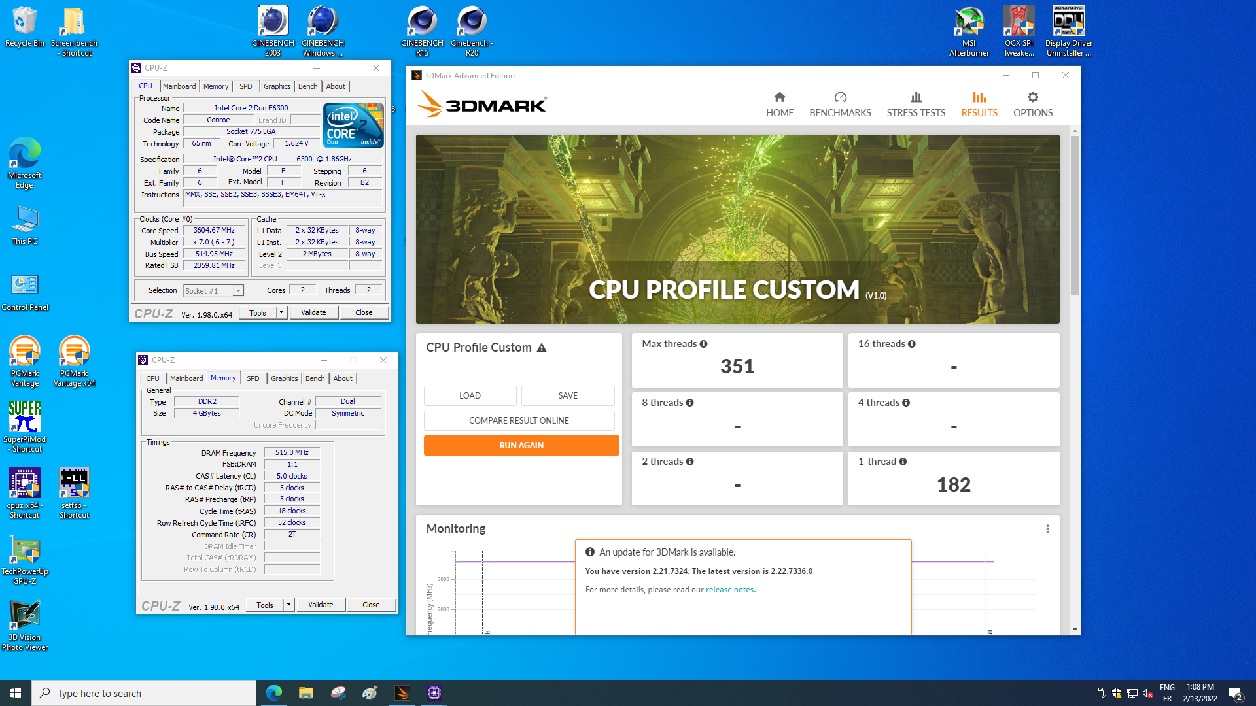Screen dimensions: 1256x706
Task: Launch CINEBENCH 2003 desktop icon
Action: (x=273, y=31)
